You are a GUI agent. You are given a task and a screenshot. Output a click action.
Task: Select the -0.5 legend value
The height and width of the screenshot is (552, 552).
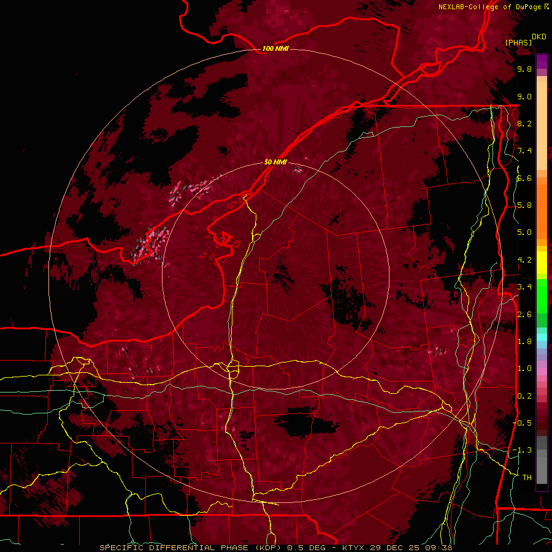[523, 423]
